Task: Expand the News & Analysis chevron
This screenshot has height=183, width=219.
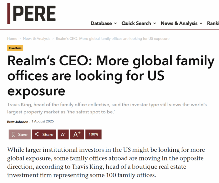Action: [x=201, y=23]
